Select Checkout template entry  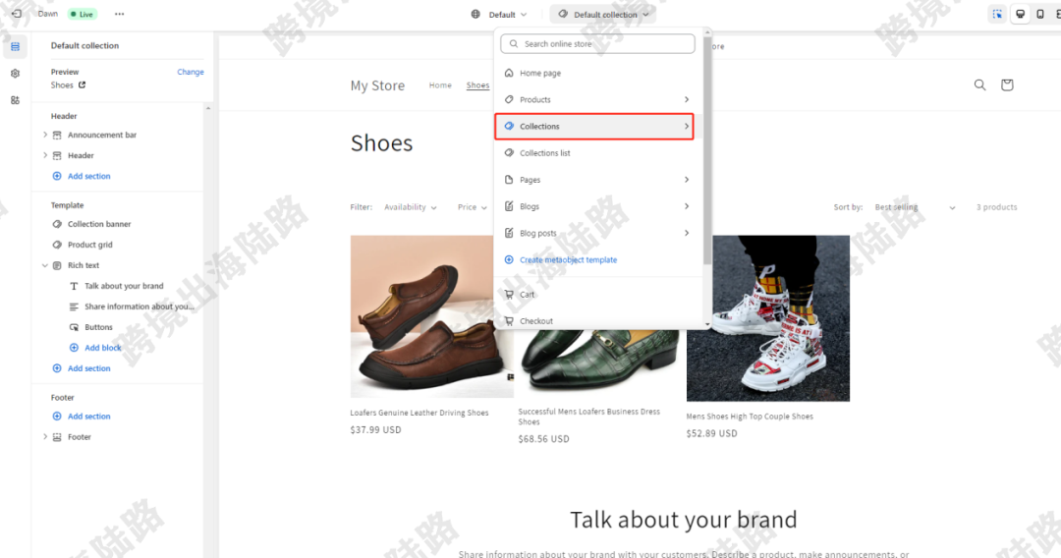coord(598,320)
